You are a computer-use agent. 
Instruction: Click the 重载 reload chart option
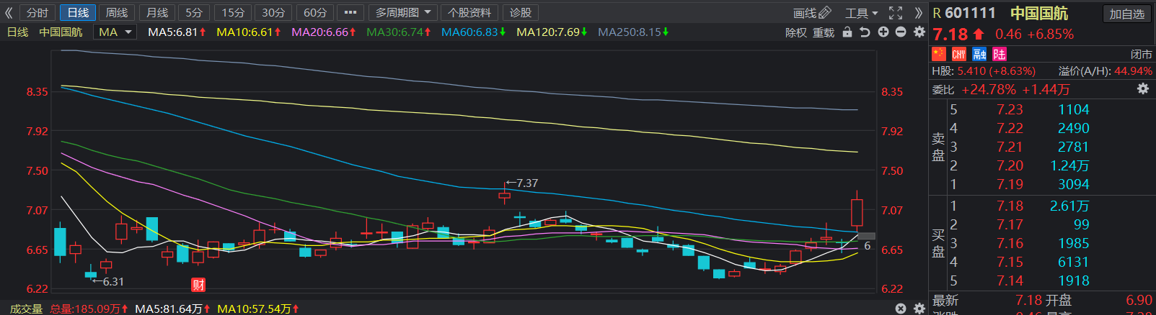click(x=824, y=32)
